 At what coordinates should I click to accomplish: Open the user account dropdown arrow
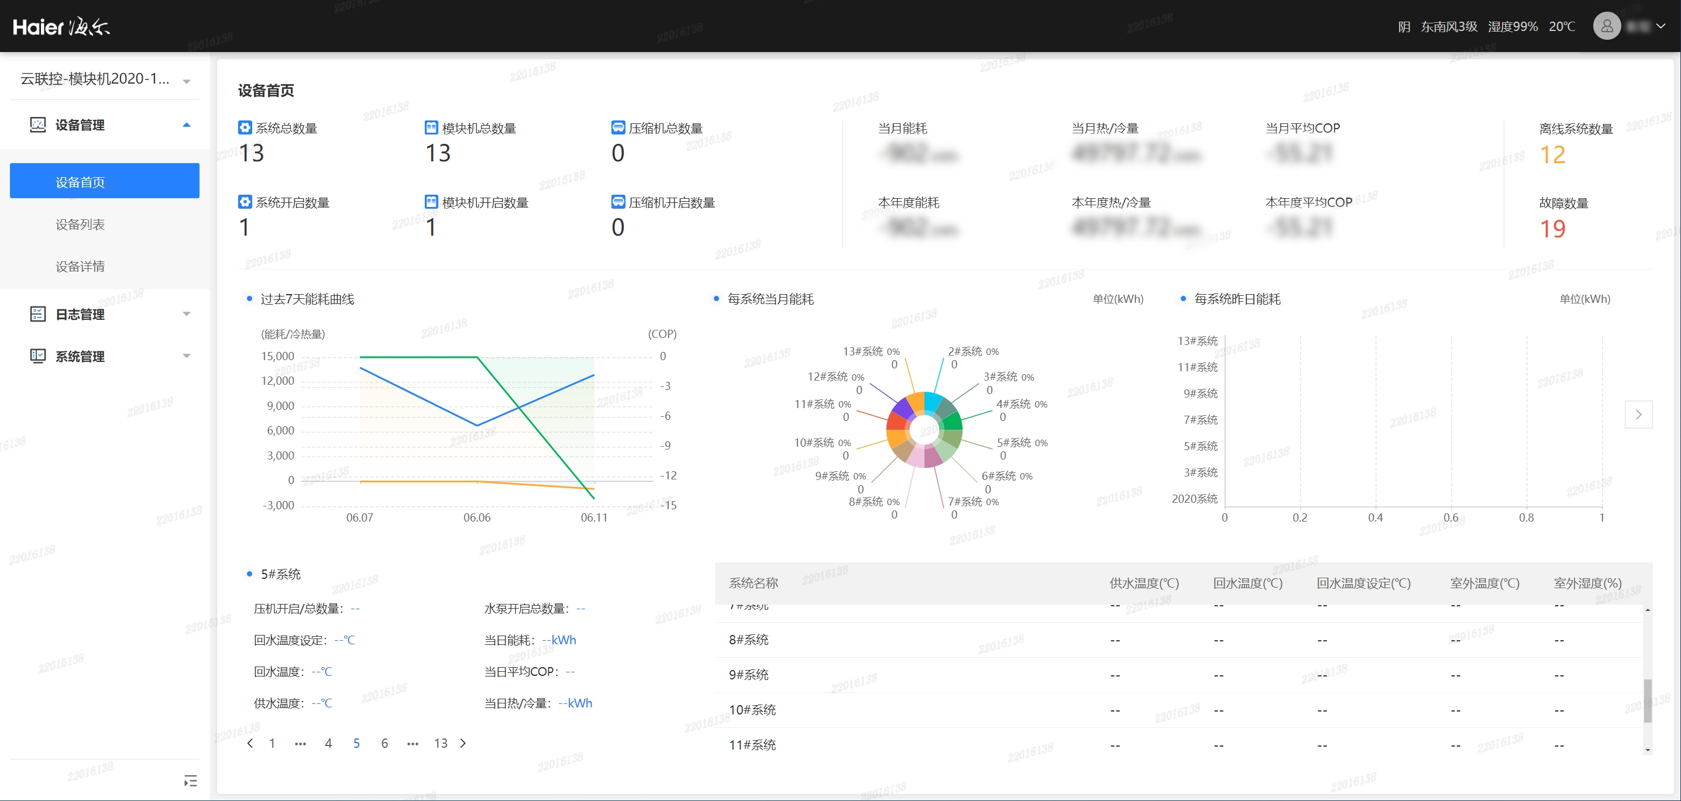pyautogui.click(x=1661, y=26)
